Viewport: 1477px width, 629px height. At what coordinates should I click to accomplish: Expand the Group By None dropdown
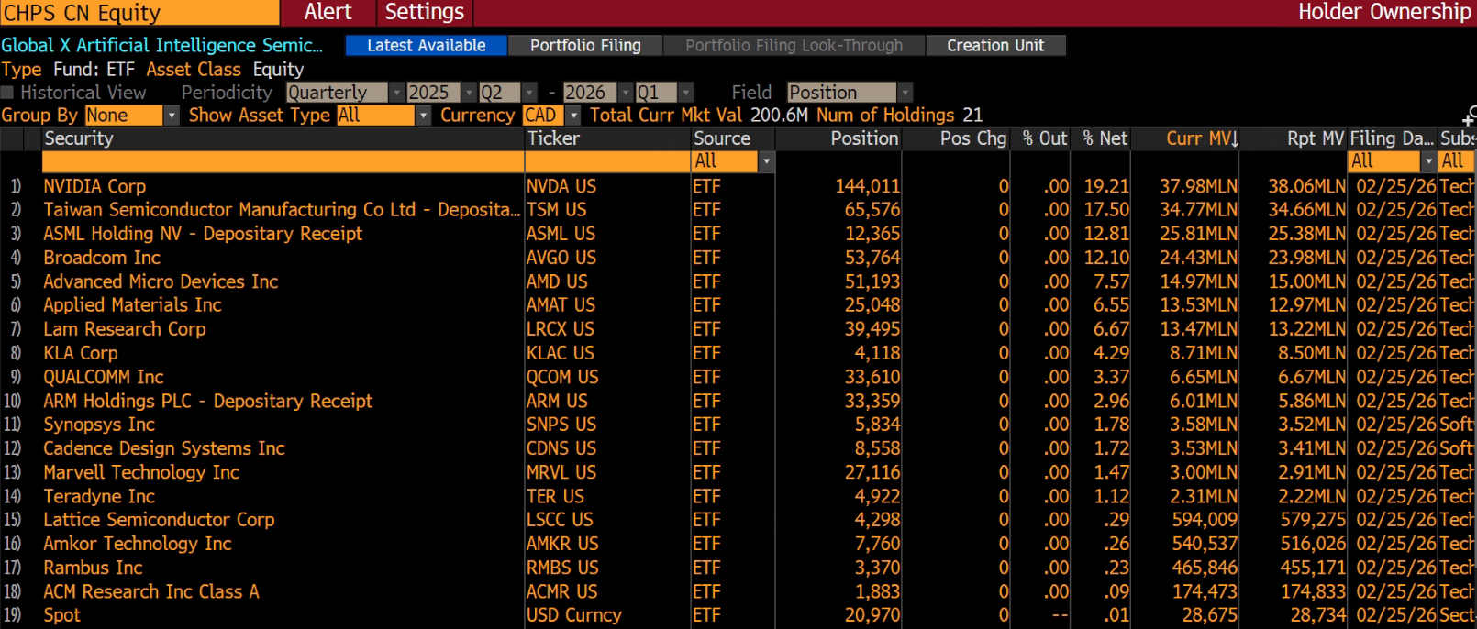[171, 116]
